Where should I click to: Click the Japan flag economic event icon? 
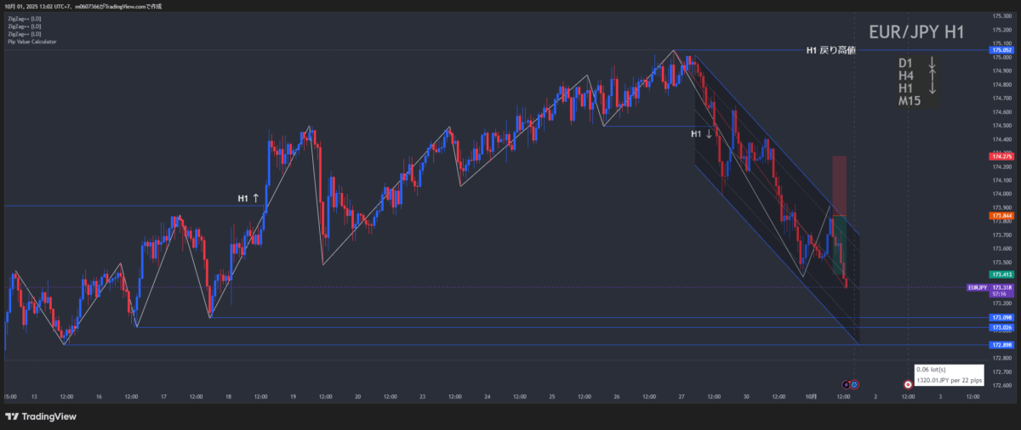pyautogui.click(x=908, y=384)
